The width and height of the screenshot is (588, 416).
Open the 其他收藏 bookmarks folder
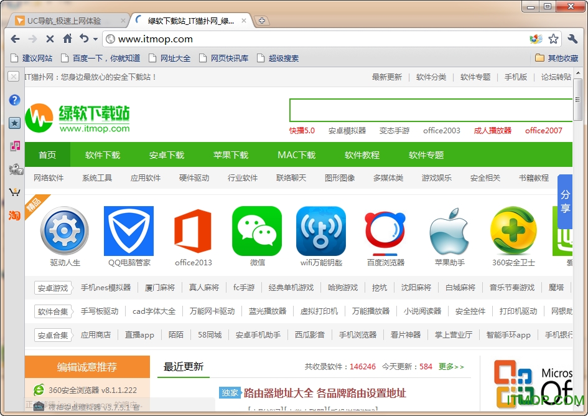pos(557,58)
